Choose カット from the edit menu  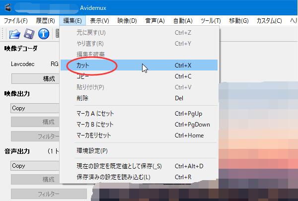139,65
